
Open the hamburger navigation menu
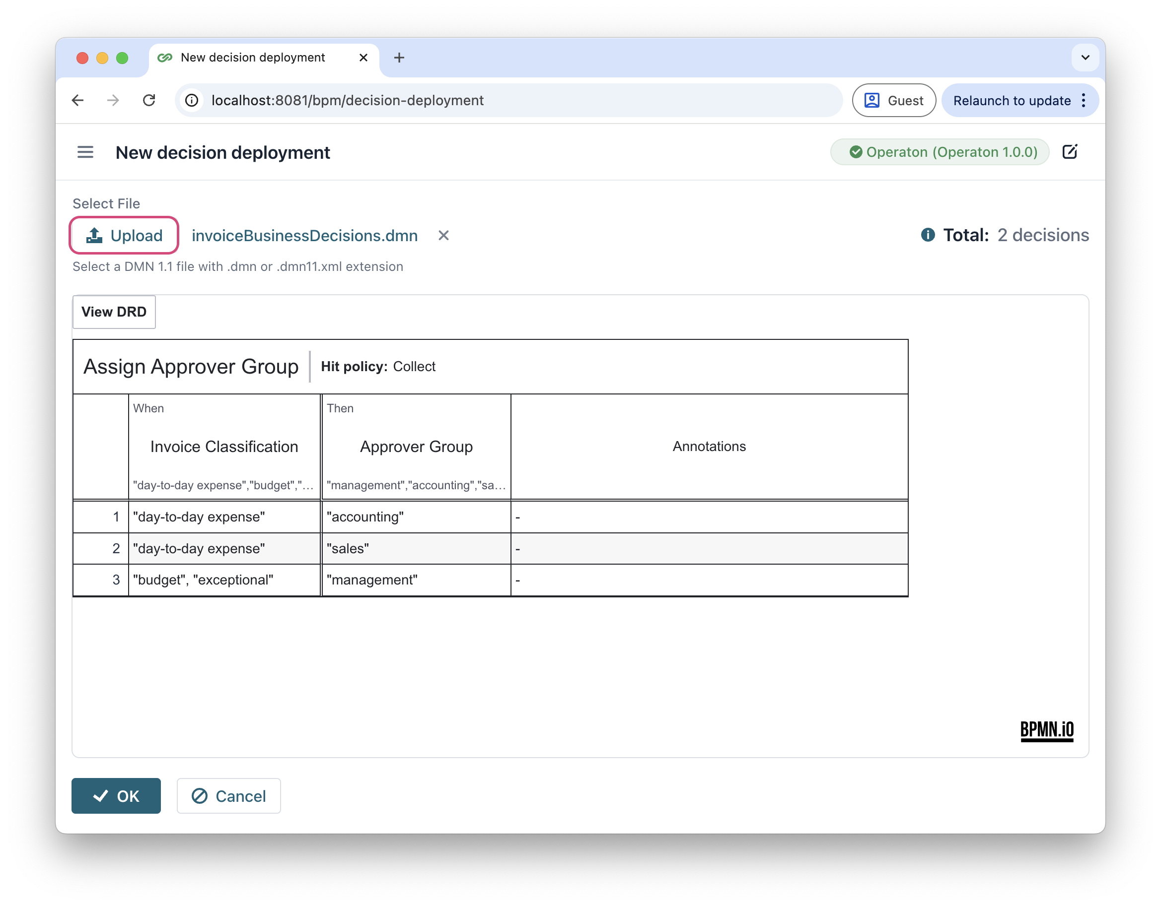85,152
